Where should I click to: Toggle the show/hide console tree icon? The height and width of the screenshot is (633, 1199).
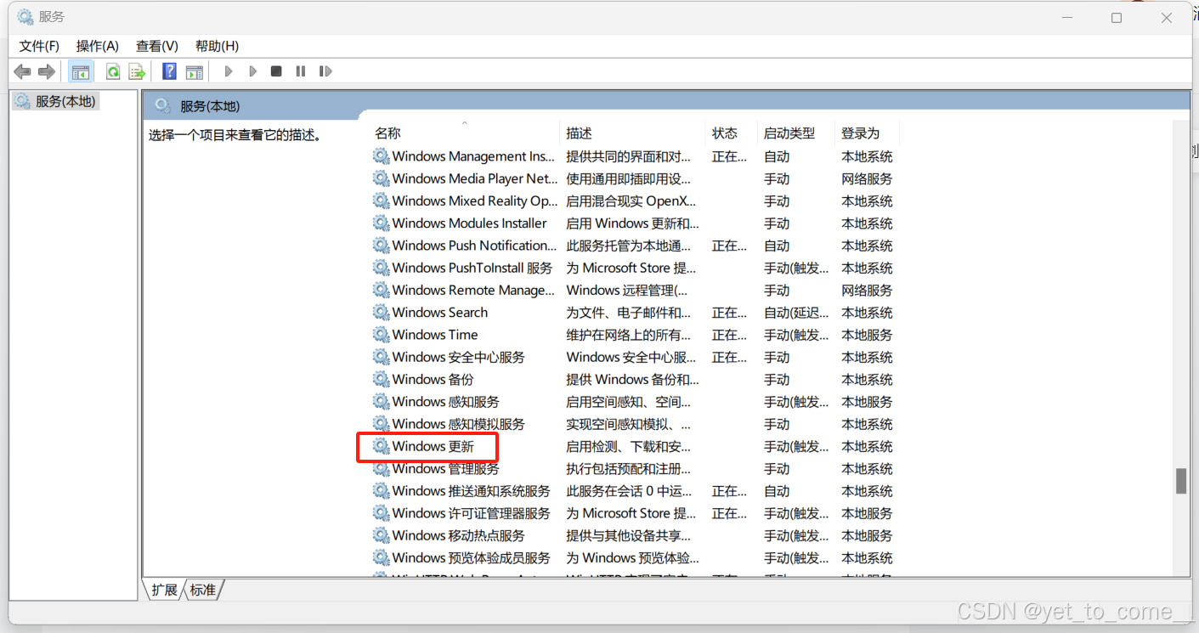pyautogui.click(x=81, y=71)
